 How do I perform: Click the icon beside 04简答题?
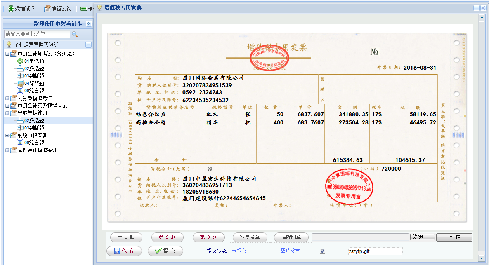20,83
